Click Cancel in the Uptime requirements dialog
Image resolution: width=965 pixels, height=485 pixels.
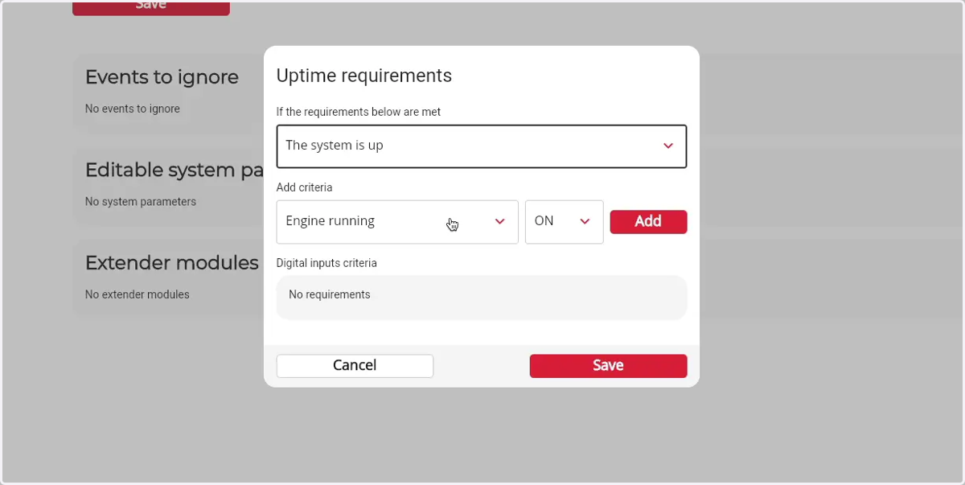tap(355, 365)
